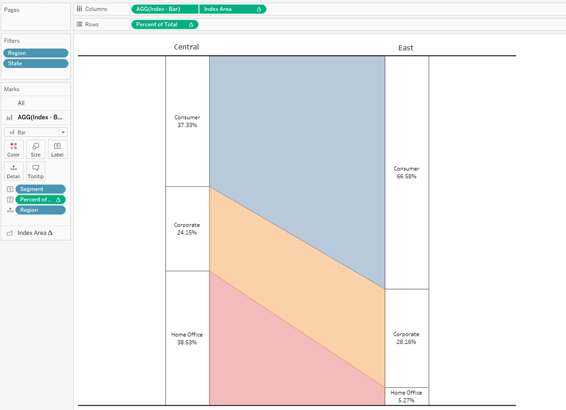Select East Home Office 5.27% bar segment
566x410 pixels.
407,396
